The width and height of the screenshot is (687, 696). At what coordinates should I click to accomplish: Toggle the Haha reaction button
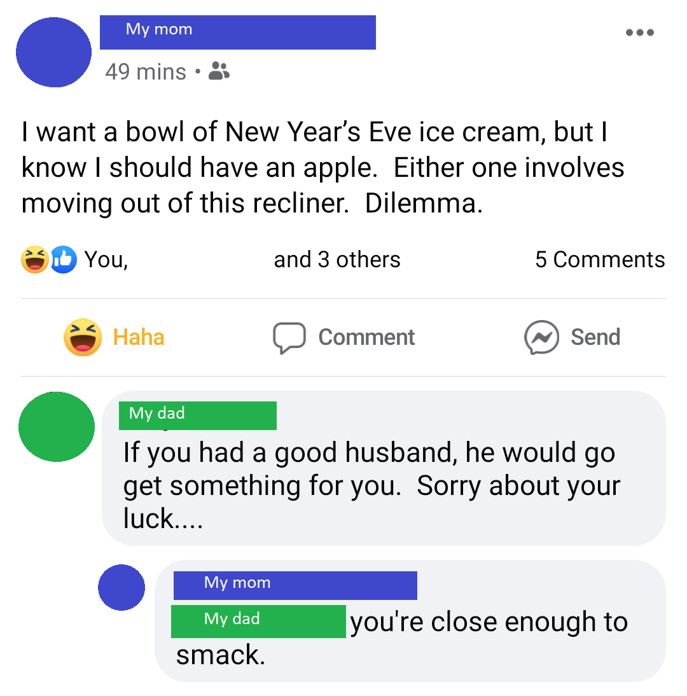click(114, 337)
